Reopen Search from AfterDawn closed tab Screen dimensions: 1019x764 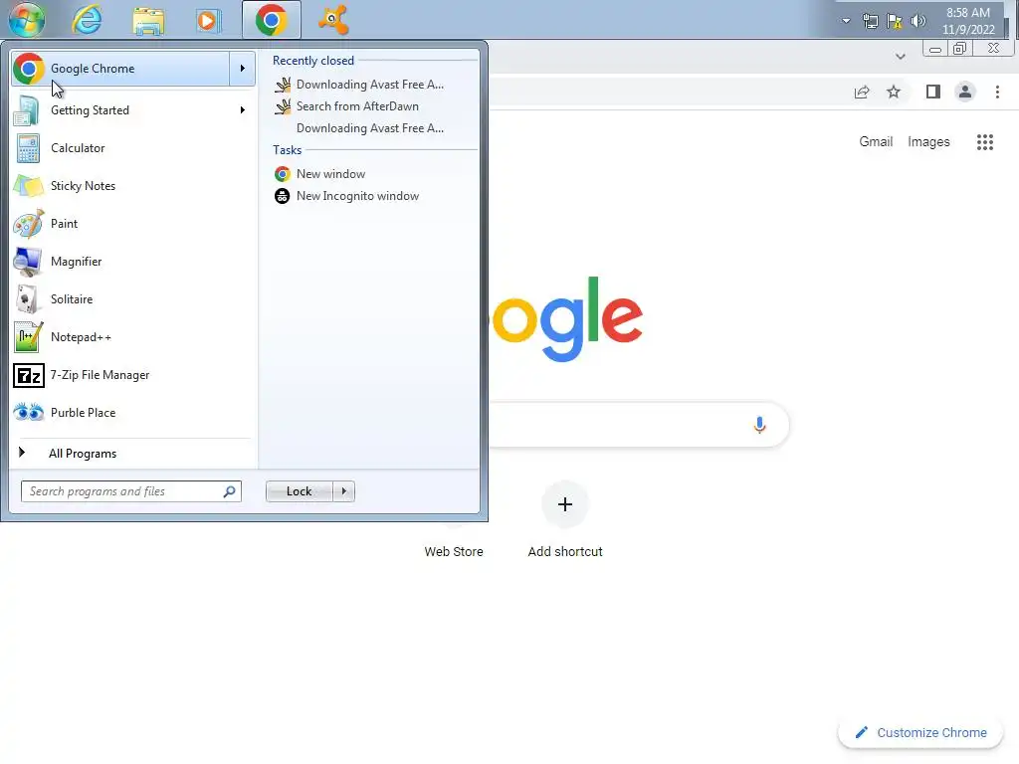tap(357, 106)
